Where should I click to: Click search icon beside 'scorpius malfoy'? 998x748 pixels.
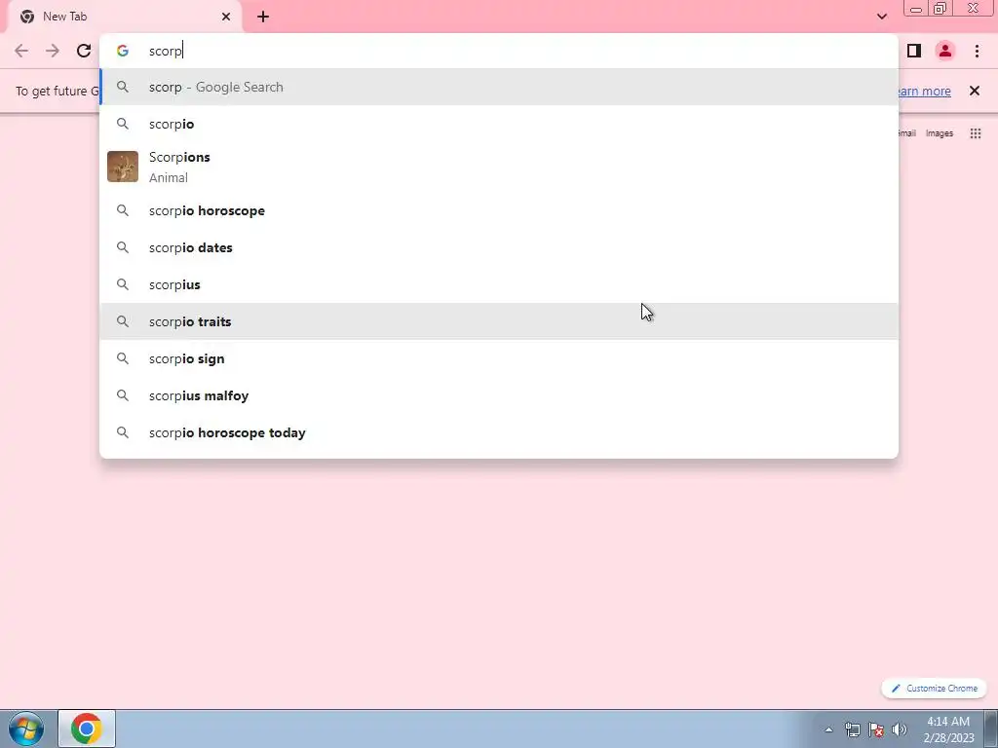click(123, 395)
